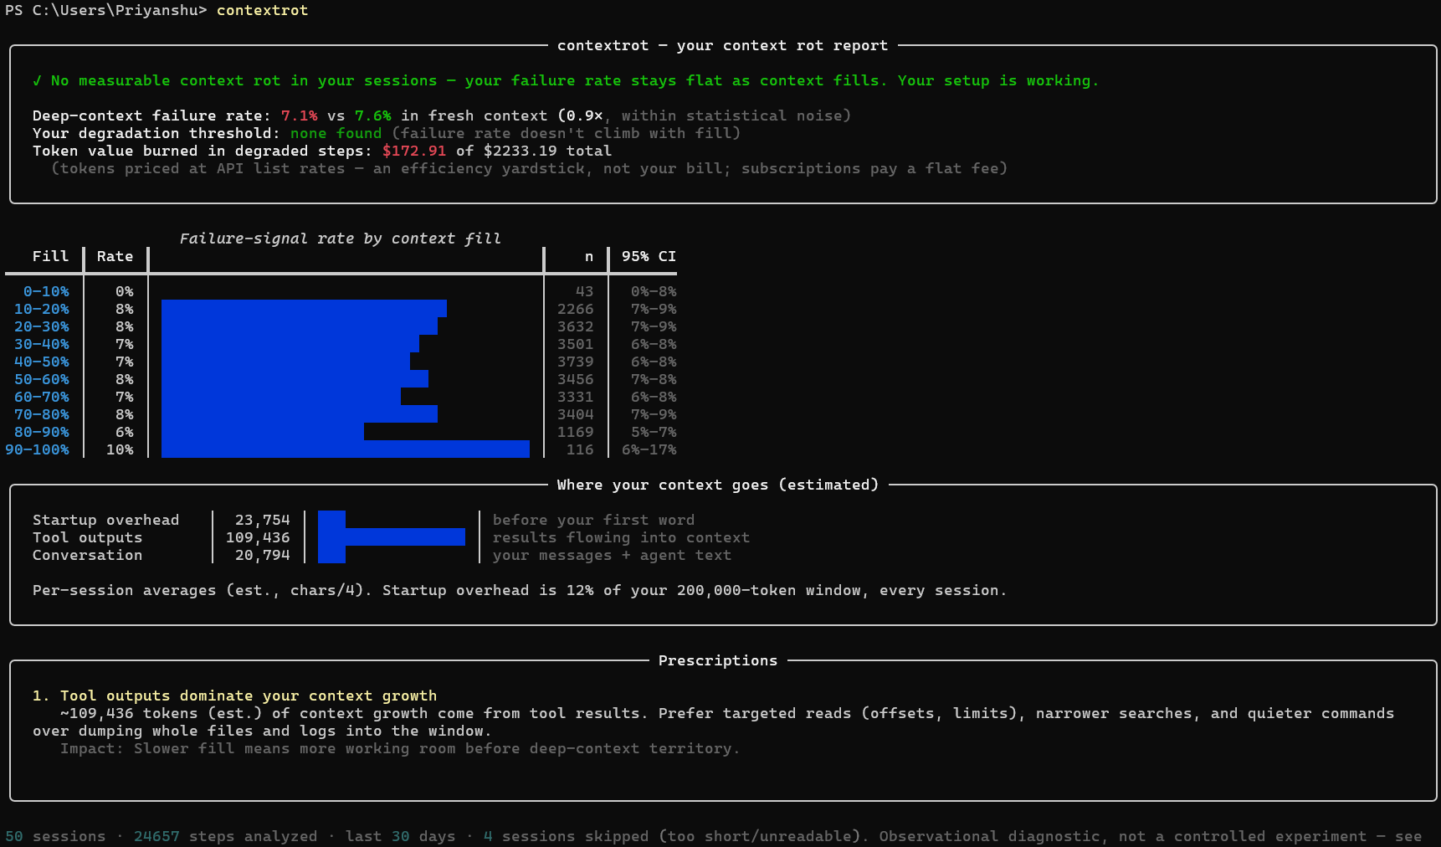Click the 'Conversation' label

[88, 555]
